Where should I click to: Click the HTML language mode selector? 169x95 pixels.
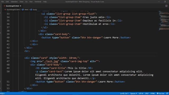(x=153, y=93)
